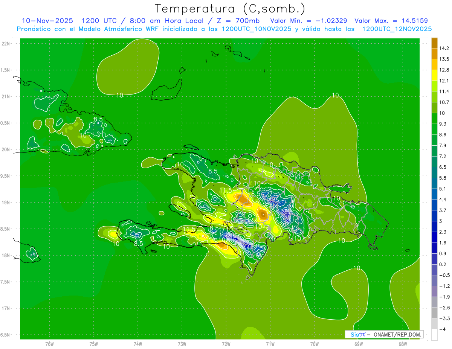This screenshot has width=452, height=349.
Task: Click the 19N latitude axis label
Action: pos(6,202)
